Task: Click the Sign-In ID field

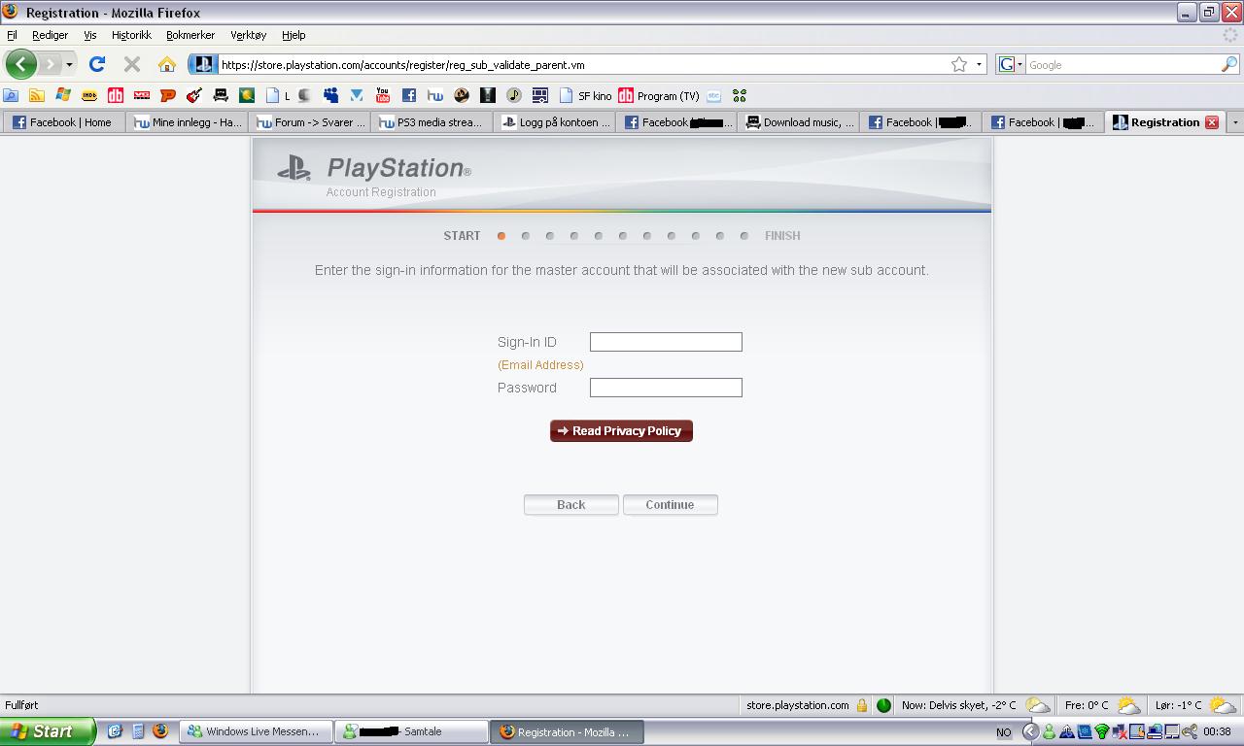Action: pyautogui.click(x=666, y=342)
